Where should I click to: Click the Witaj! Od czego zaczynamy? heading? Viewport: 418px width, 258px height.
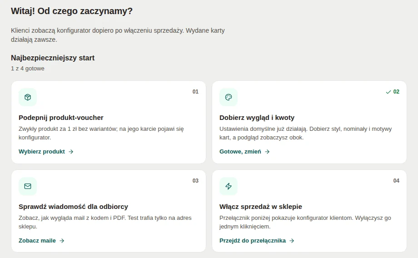(x=72, y=11)
